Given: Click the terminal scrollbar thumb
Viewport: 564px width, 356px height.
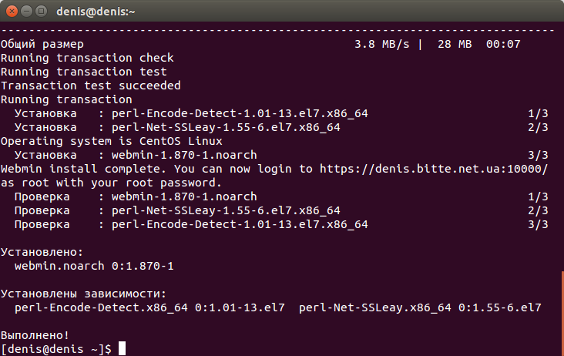Looking at the screenshot, I should pyautogui.click(x=562, y=314).
